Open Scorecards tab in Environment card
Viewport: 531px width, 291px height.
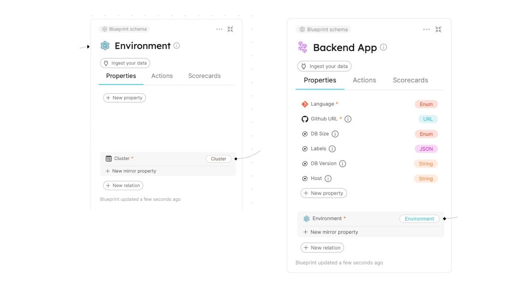(204, 76)
